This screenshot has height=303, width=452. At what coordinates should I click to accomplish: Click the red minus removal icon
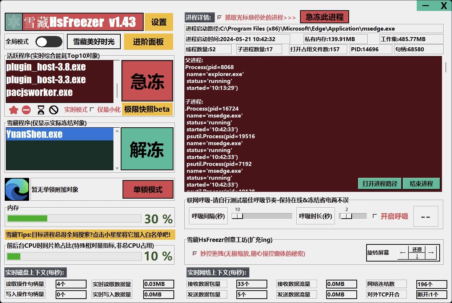(x=25, y=109)
